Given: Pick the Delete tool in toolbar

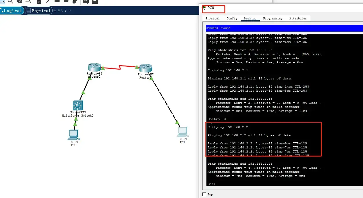Looking at the screenshot, I should pyautogui.click(x=20, y=1).
